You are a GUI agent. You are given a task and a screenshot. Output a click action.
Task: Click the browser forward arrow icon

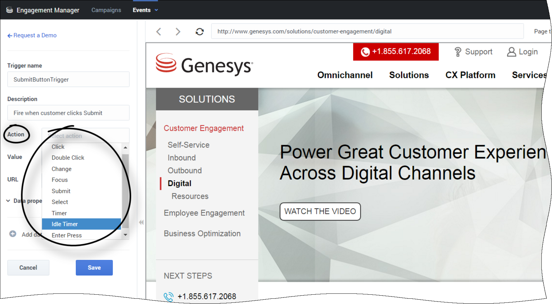(178, 31)
